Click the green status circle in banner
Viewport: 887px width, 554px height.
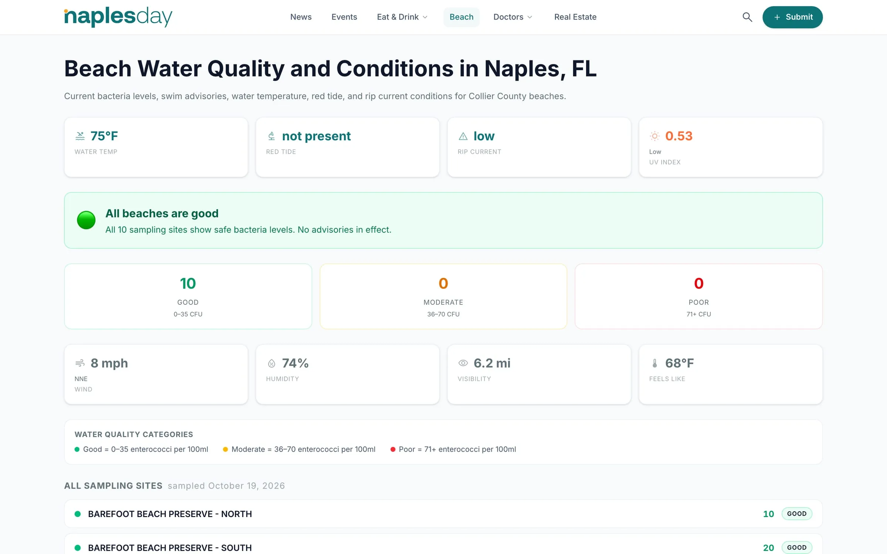(86, 220)
